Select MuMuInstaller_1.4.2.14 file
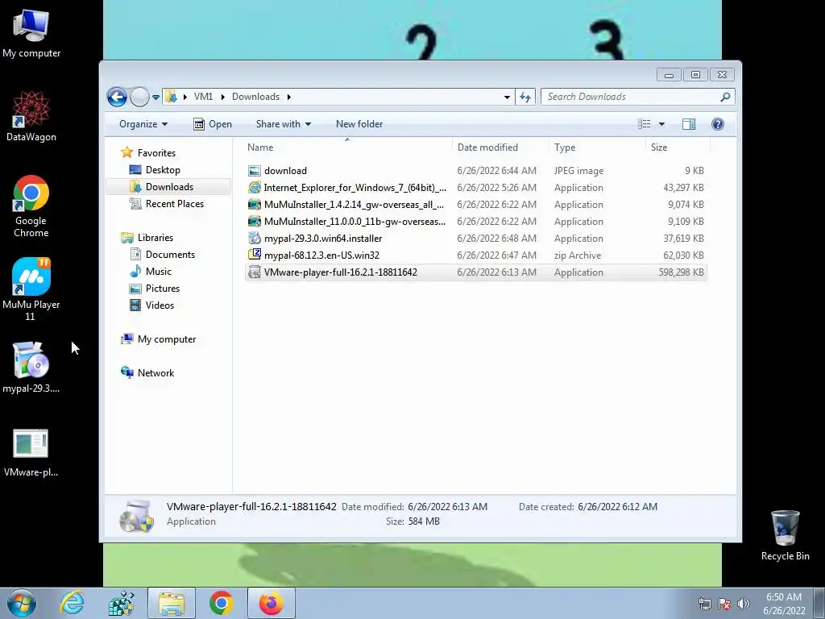825x619 pixels. point(475,204)
